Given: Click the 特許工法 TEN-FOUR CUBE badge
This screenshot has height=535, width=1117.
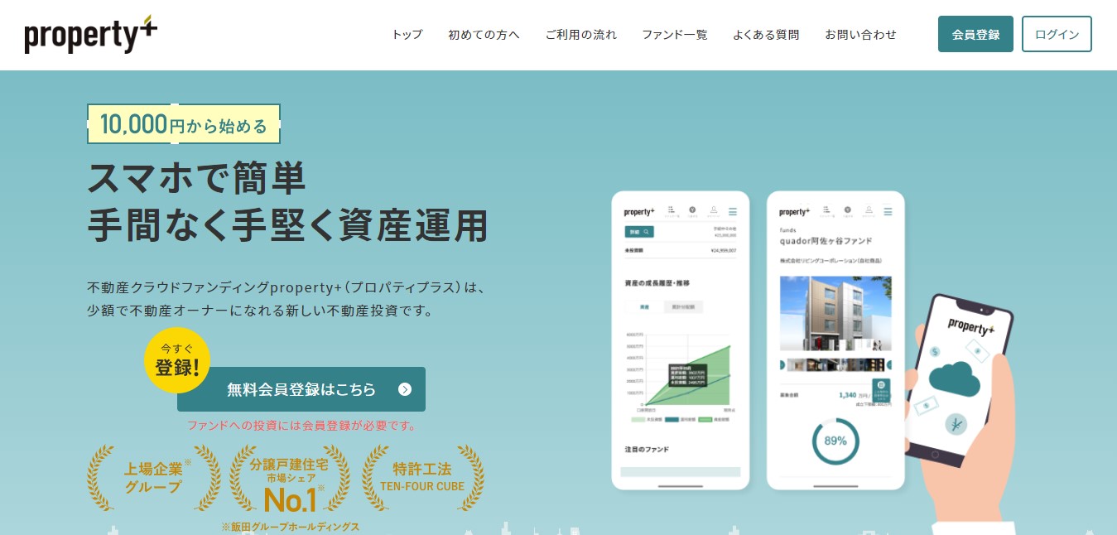Looking at the screenshot, I should pos(423,478).
